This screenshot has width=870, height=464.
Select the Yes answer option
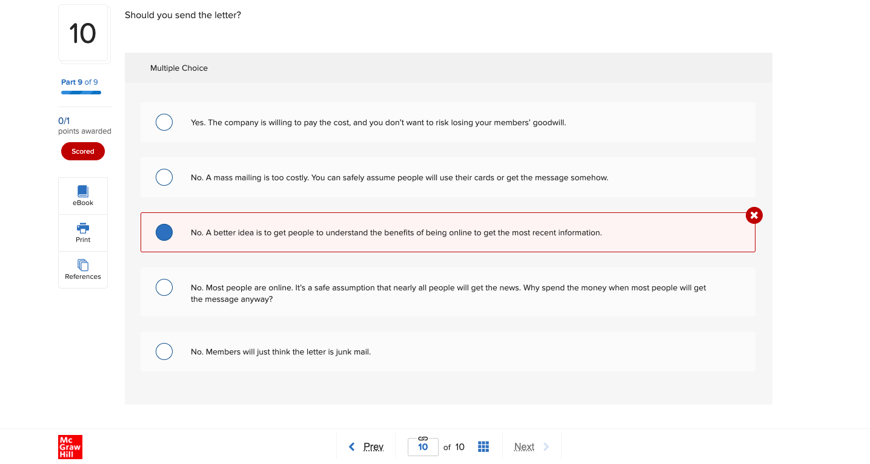[x=164, y=122]
